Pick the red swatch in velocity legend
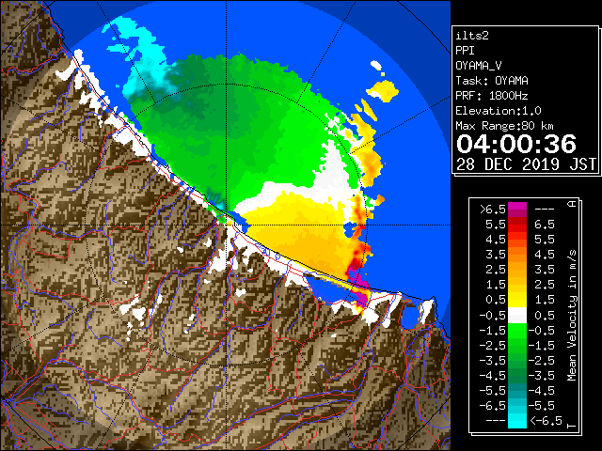Viewport: 602px width, 451px height. pyautogui.click(x=517, y=225)
